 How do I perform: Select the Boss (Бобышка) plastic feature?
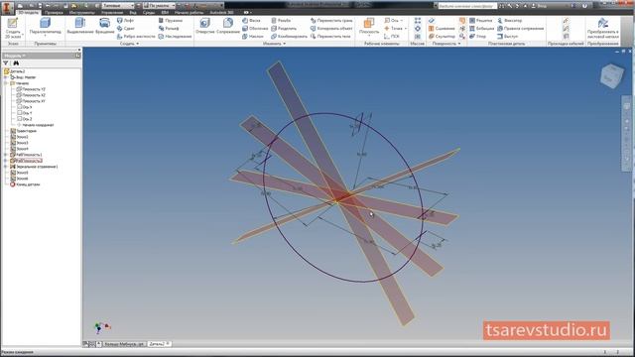(481, 29)
